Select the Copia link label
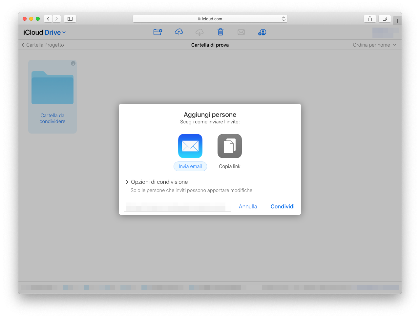Image resolution: width=420 pixels, height=318 pixels. pyautogui.click(x=230, y=166)
